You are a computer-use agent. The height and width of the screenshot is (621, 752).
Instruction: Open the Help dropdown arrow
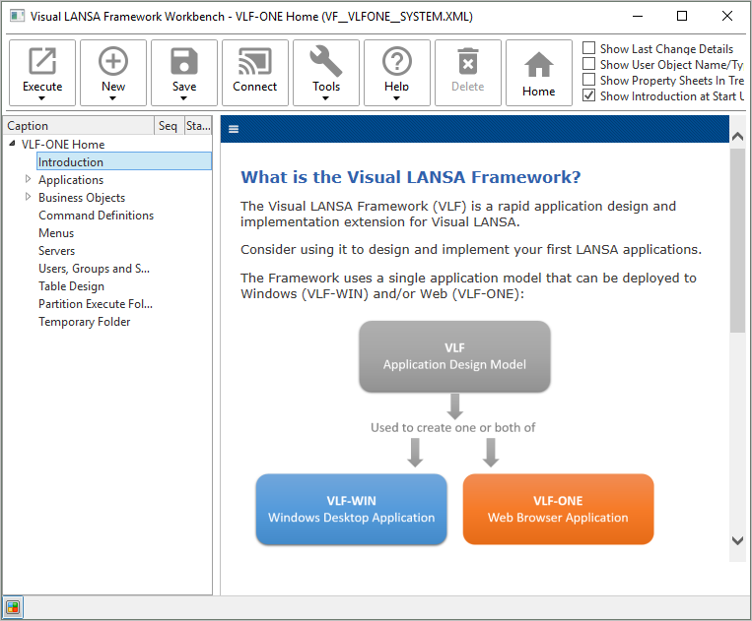pos(396,98)
